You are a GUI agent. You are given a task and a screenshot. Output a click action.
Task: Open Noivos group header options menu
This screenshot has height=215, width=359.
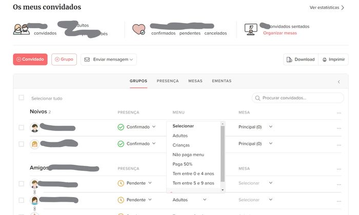pos(339,113)
